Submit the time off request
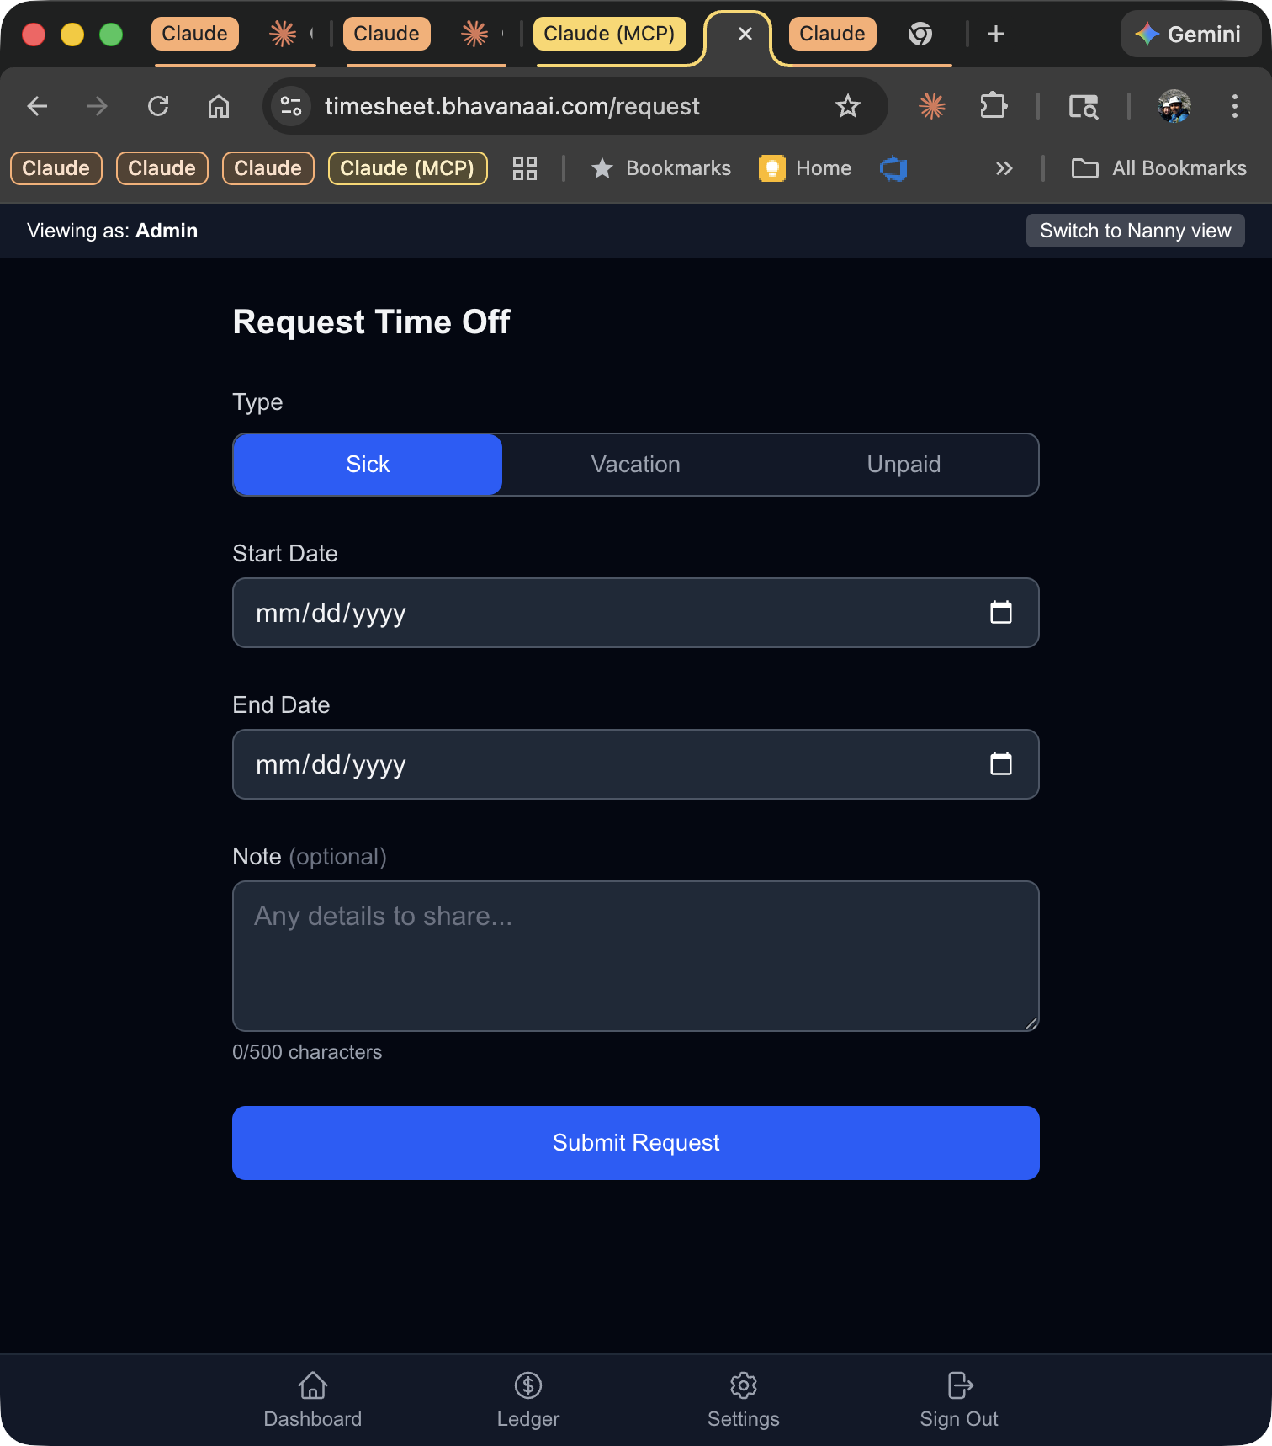 pos(636,1143)
